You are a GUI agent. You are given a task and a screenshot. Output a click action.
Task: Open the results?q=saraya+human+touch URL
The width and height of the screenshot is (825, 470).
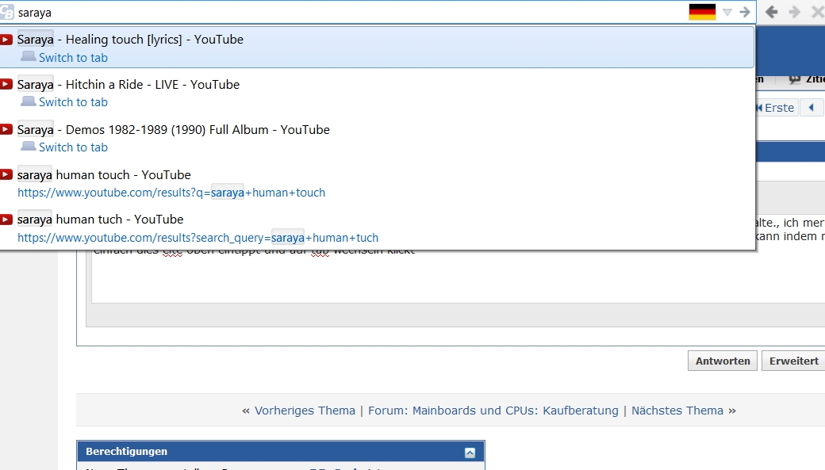coord(171,193)
